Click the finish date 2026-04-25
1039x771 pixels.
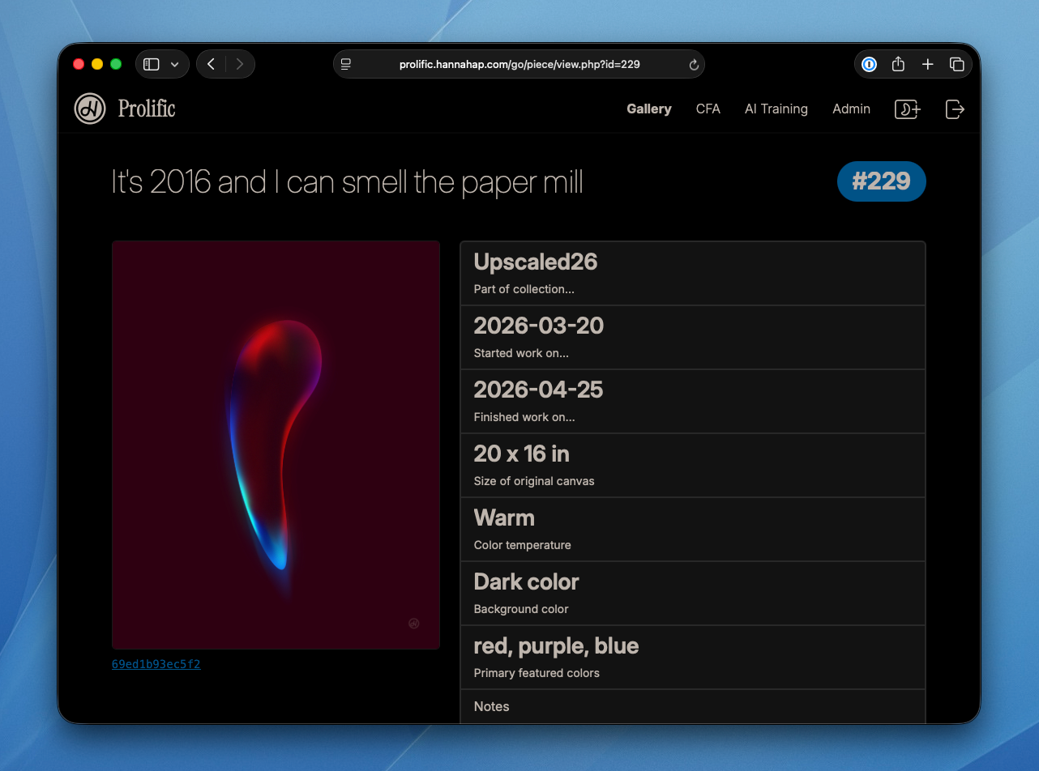tap(539, 390)
